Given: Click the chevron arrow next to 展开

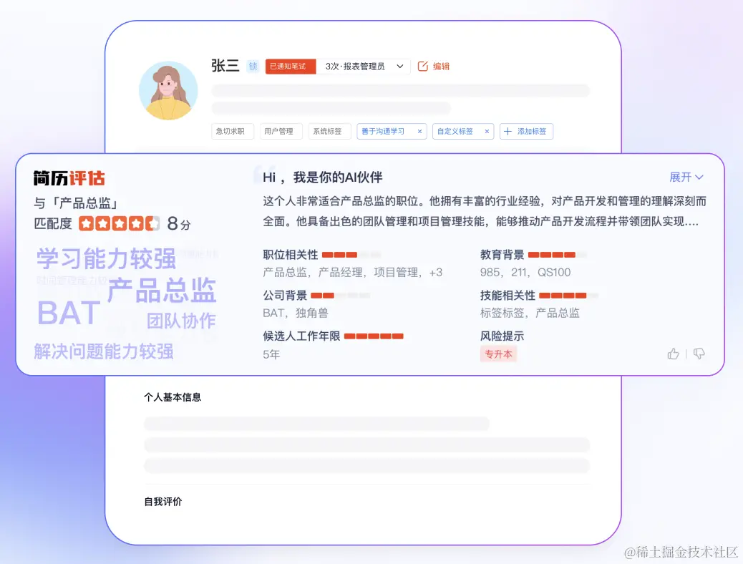Looking at the screenshot, I should 699,177.
